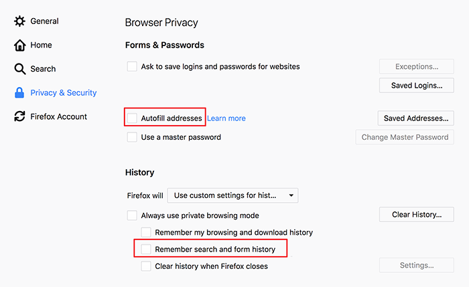Check Use a master password
Screen dimensions: 469x287
pos(132,137)
